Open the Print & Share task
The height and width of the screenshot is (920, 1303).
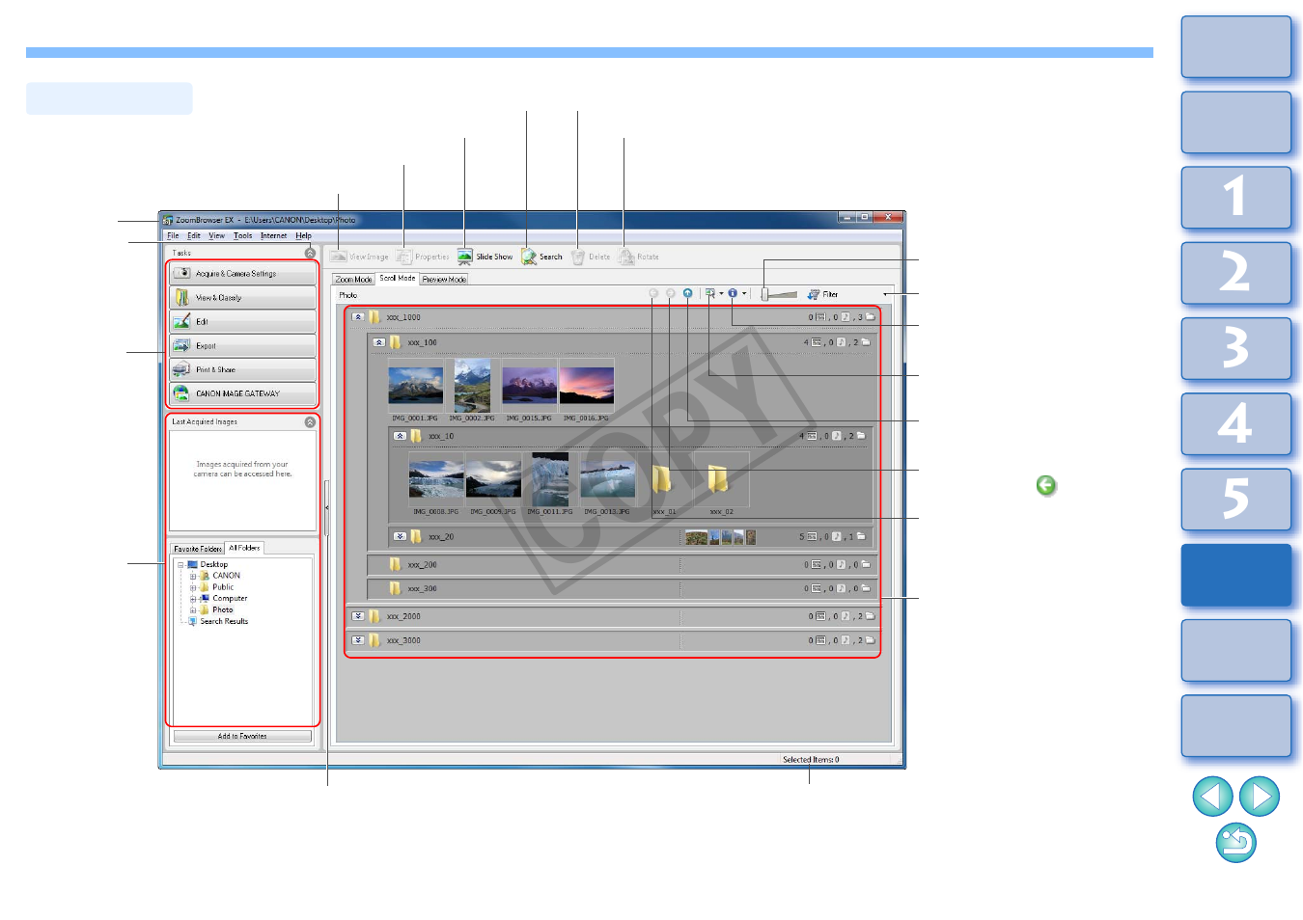coord(242,370)
